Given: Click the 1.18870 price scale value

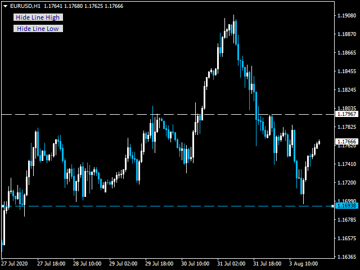Looking at the screenshot, I should pyautogui.click(x=347, y=34).
